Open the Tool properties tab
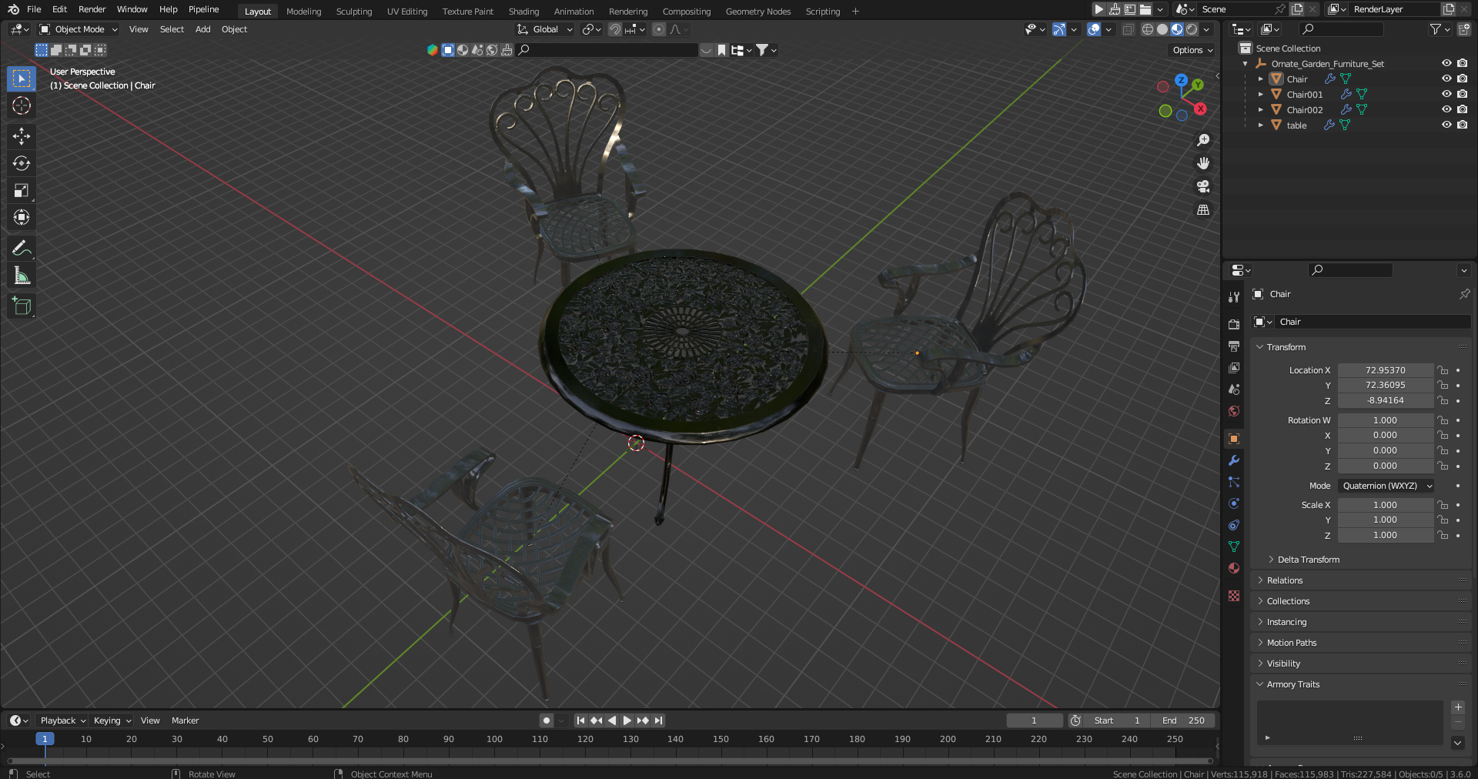1478x779 pixels. pos(1234,297)
